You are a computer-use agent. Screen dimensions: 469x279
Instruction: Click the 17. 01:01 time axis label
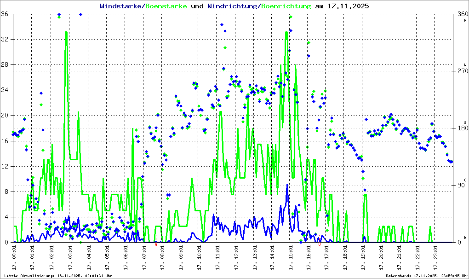[32, 258]
